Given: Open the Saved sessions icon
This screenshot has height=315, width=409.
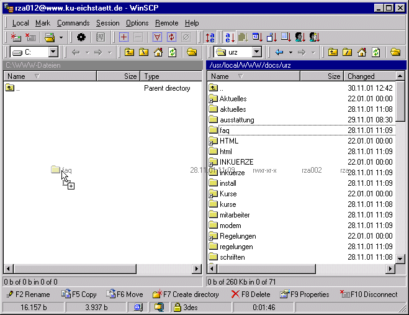Looking at the screenshot, I should (50, 37).
